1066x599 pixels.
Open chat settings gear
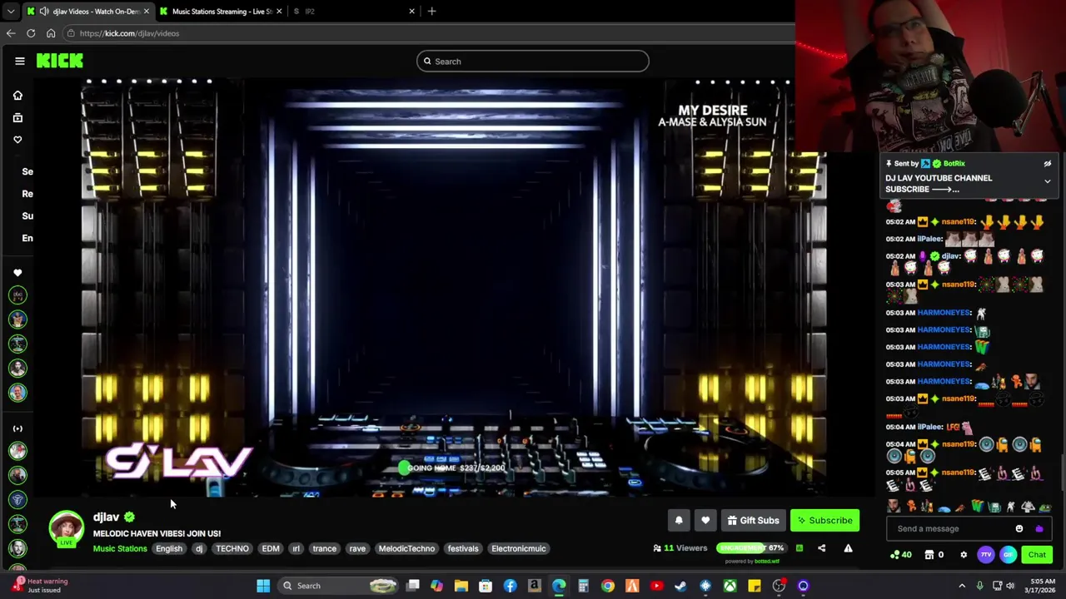964,555
